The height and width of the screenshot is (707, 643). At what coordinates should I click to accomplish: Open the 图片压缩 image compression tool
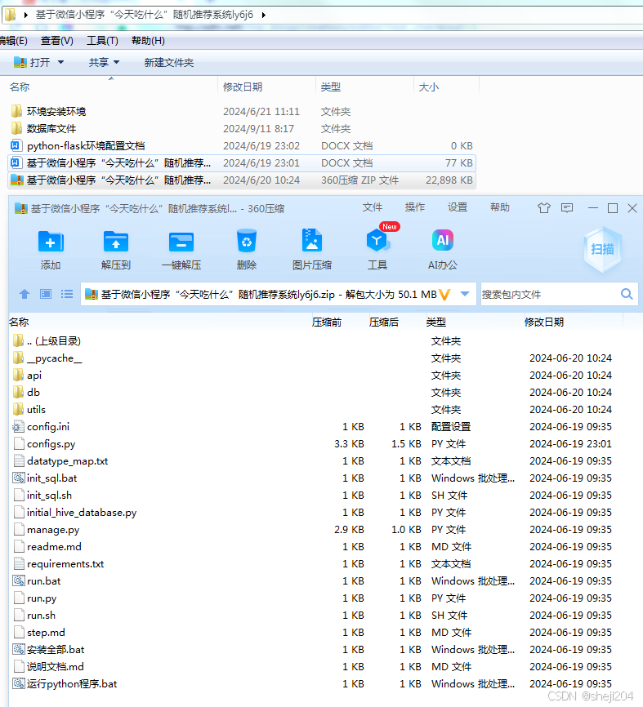312,240
